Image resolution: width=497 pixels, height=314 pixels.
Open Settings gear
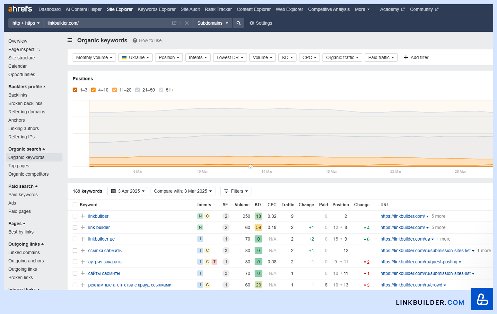[x=261, y=23]
